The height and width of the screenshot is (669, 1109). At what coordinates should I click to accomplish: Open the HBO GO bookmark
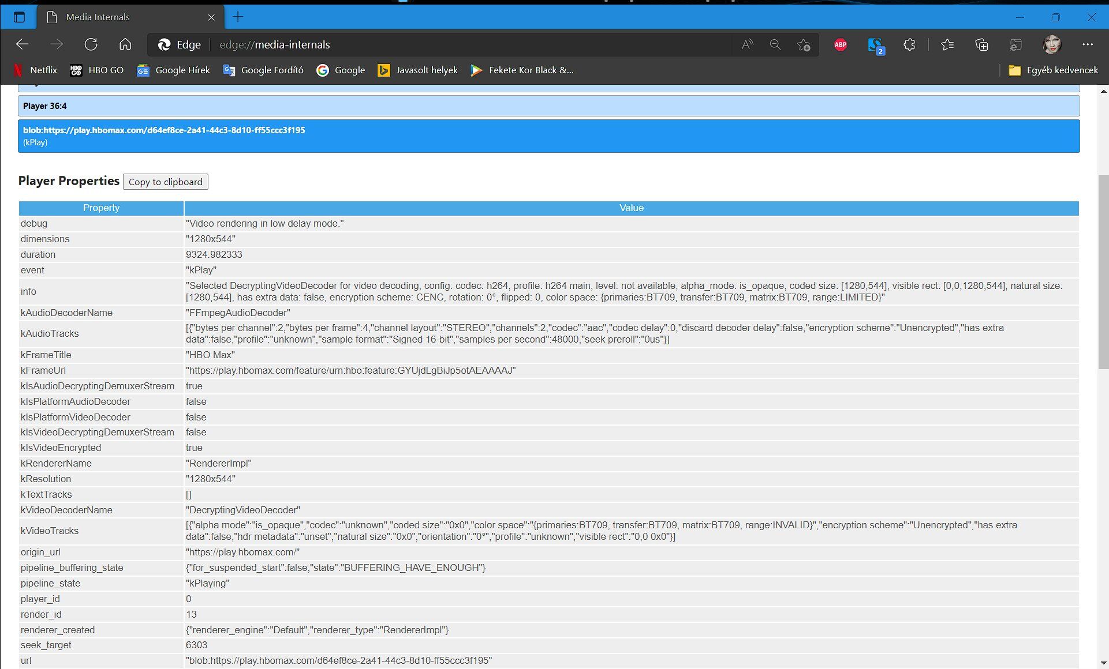[x=97, y=70]
